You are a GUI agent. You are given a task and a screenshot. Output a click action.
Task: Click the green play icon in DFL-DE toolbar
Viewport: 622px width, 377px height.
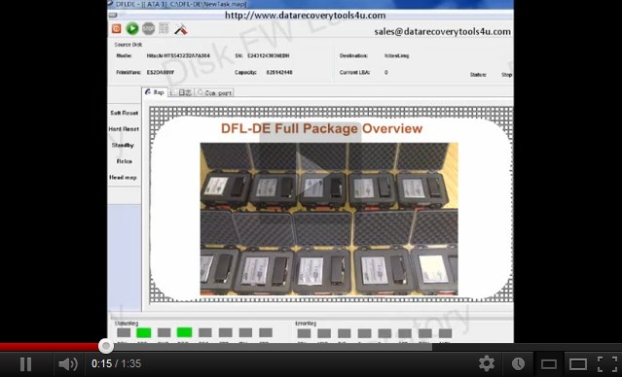pos(132,28)
